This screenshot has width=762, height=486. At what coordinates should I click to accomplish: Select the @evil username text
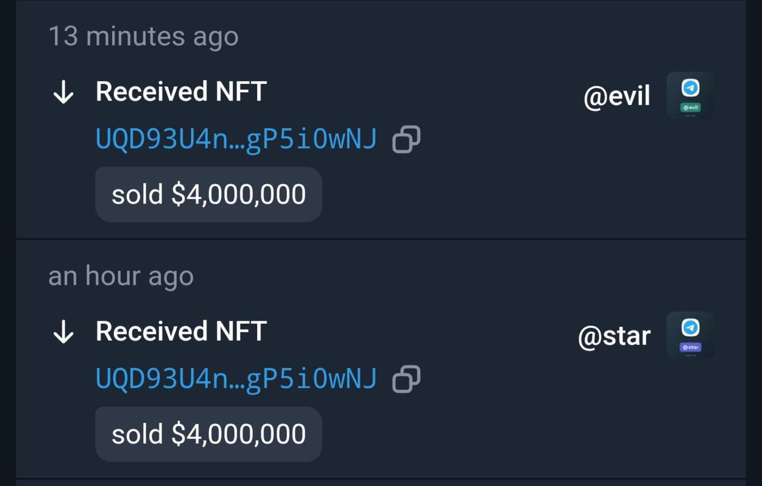tap(617, 97)
